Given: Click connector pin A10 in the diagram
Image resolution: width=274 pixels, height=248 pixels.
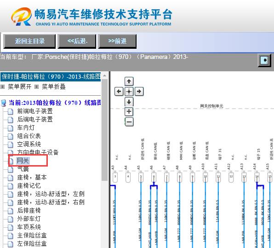Looking at the screenshot, I should [205, 177].
